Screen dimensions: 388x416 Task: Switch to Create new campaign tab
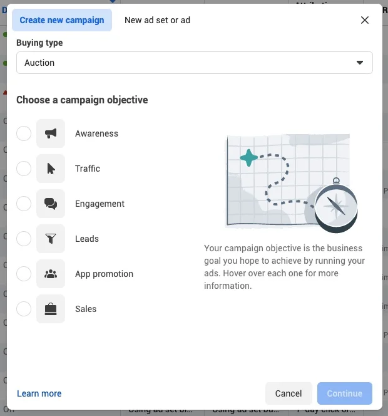62,20
